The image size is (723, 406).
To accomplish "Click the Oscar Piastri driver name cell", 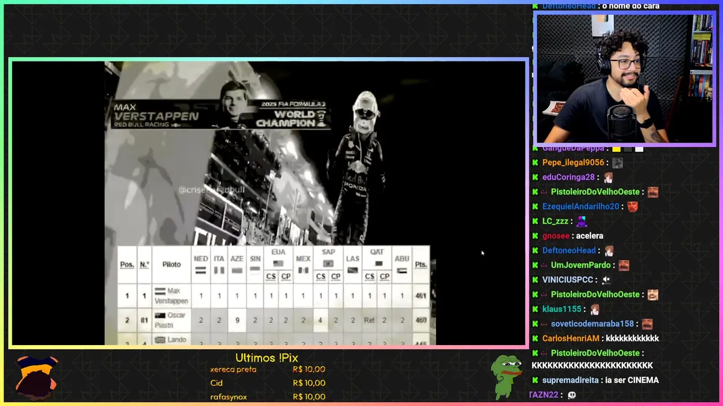I will [x=171, y=320].
